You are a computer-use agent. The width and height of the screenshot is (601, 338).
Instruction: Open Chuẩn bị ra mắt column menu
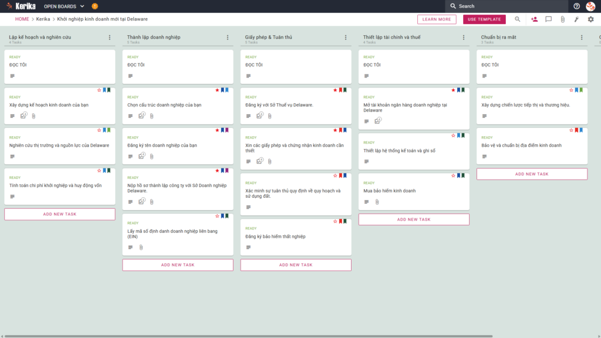(x=582, y=38)
